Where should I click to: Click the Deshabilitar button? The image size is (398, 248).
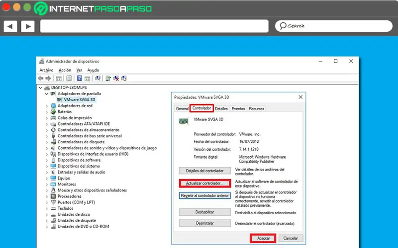[204, 212]
